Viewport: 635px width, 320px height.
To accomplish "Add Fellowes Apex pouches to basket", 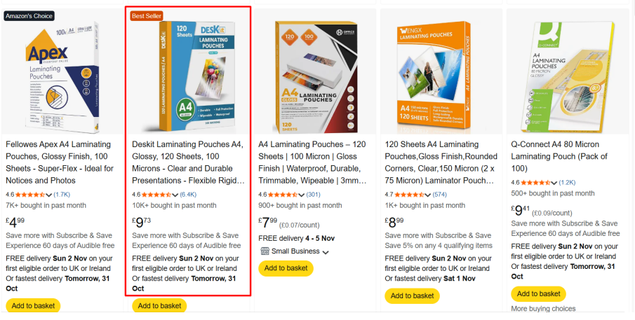I will pyautogui.click(x=33, y=306).
